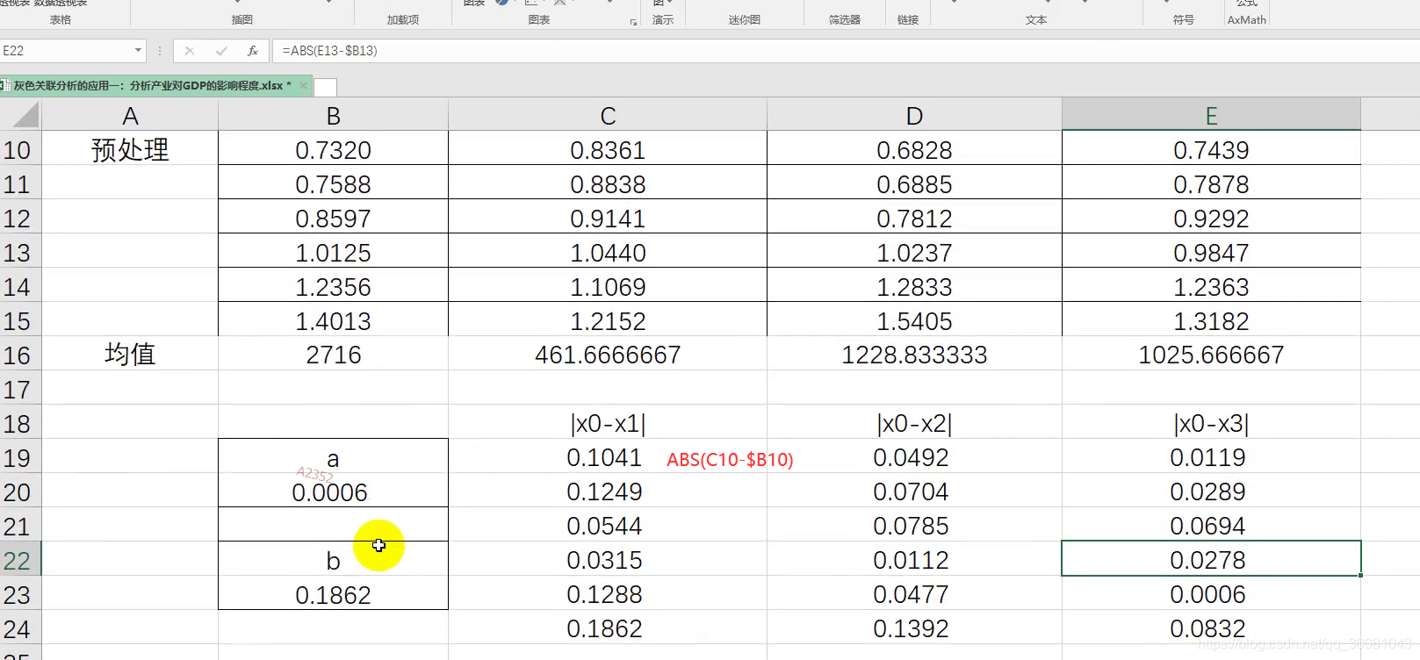This screenshot has height=660, width=1420.
Task: Open the Insert Function (fx) dialog
Action: click(252, 51)
